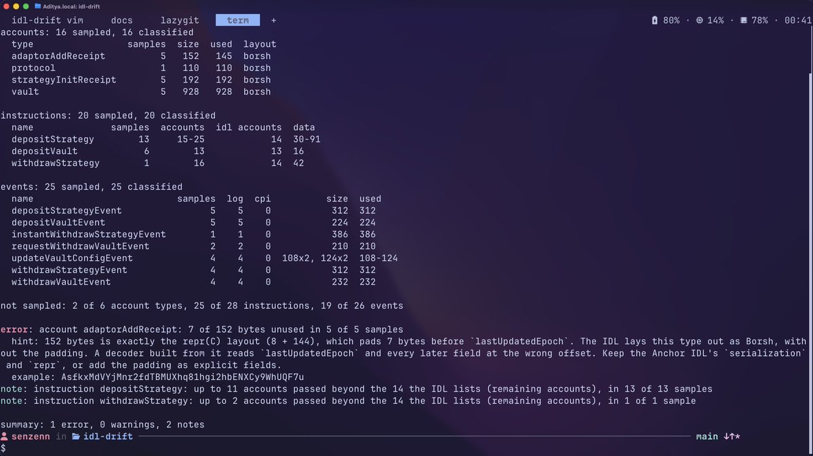The width and height of the screenshot is (813, 456).
Task: Click the folder icon in window title
Action: [x=37, y=6]
